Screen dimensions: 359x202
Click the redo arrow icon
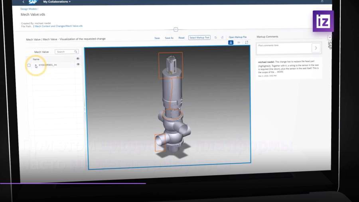[x=222, y=38]
